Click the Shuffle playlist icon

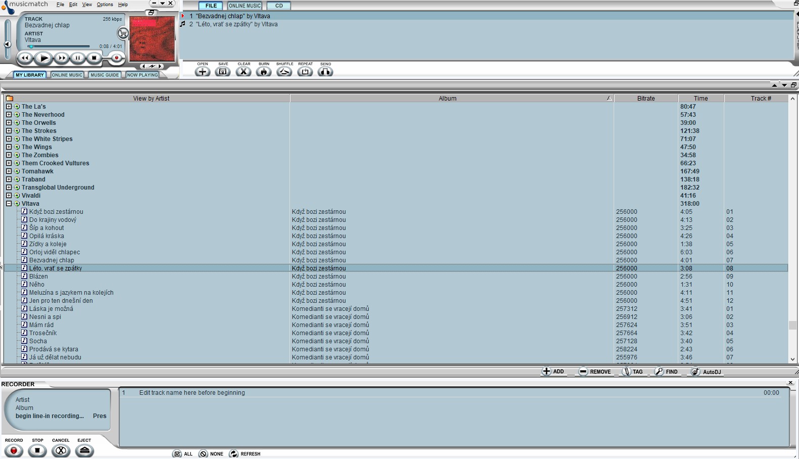click(x=284, y=72)
